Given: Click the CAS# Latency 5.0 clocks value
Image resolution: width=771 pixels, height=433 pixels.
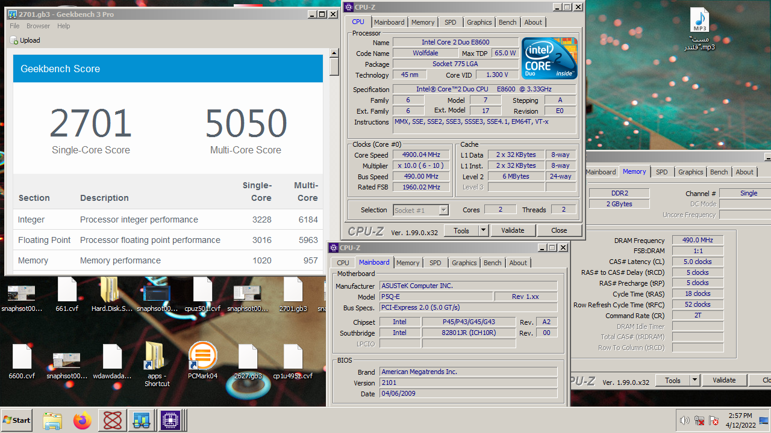Looking at the screenshot, I should click(698, 262).
